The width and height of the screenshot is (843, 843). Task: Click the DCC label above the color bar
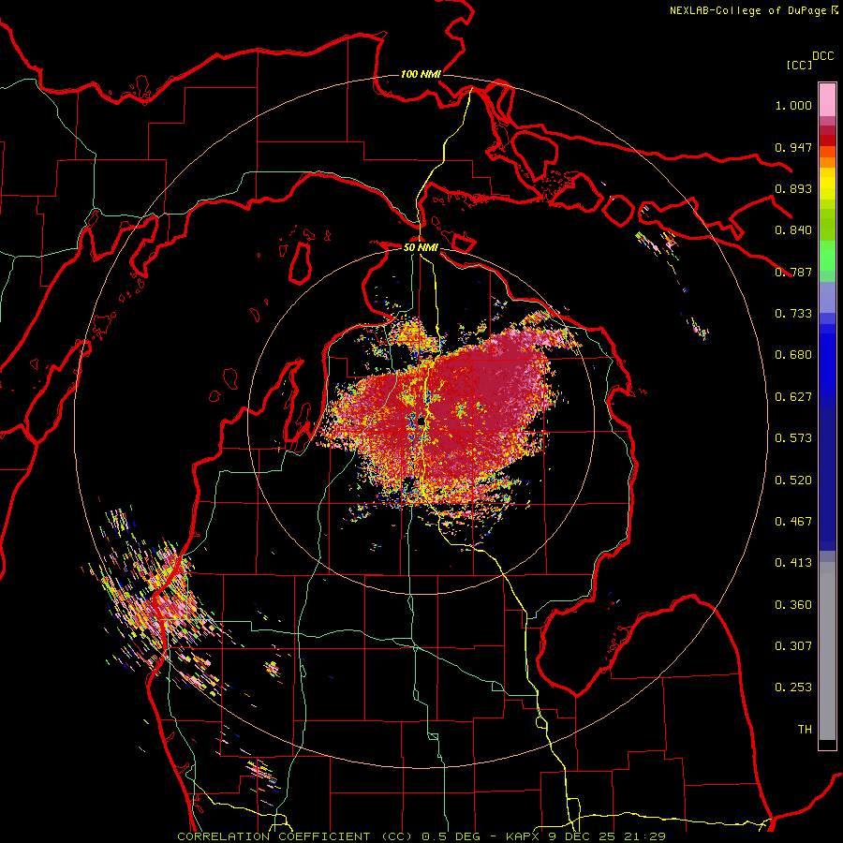[822, 56]
